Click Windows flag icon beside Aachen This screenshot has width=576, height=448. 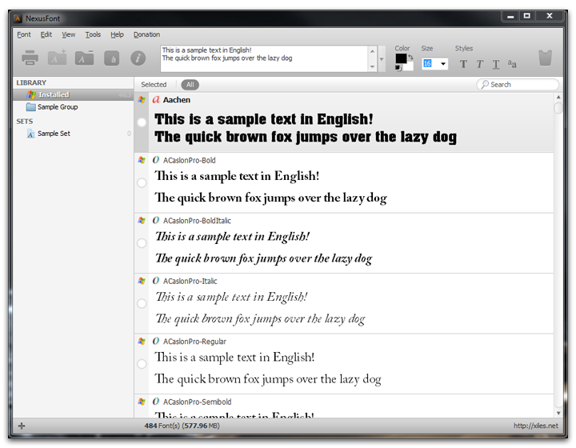tap(142, 99)
